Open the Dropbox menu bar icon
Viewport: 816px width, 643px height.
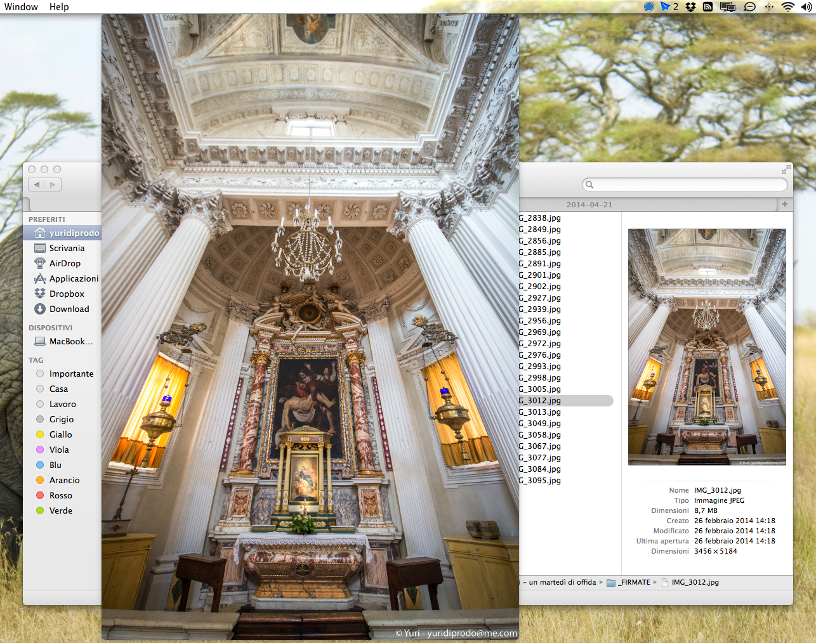tap(690, 7)
